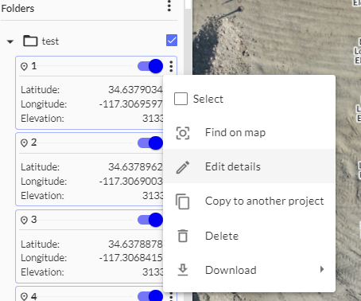Click the location pin icon of point 2
Screen dimensions: 361x301
24,143
